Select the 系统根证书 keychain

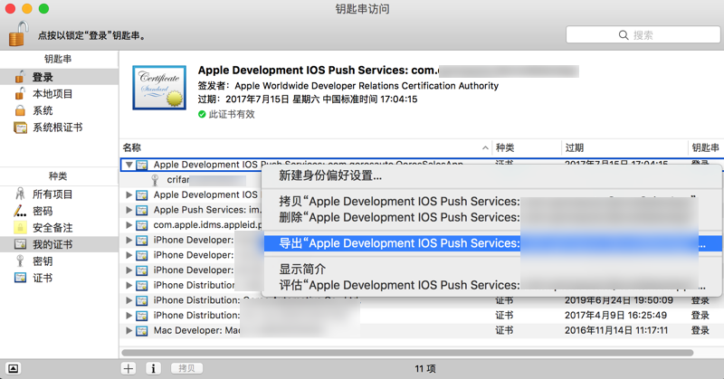tap(59, 127)
